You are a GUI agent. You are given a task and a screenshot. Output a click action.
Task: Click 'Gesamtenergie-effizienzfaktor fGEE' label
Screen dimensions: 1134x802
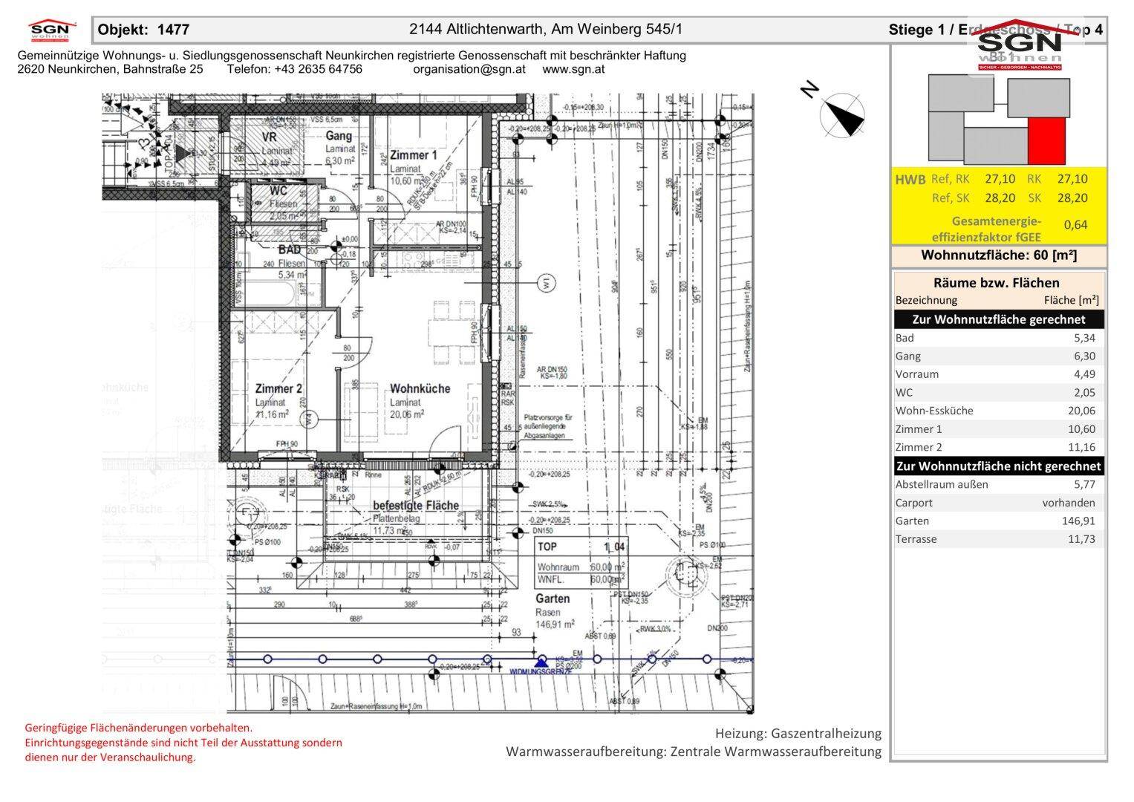[986, 229]
